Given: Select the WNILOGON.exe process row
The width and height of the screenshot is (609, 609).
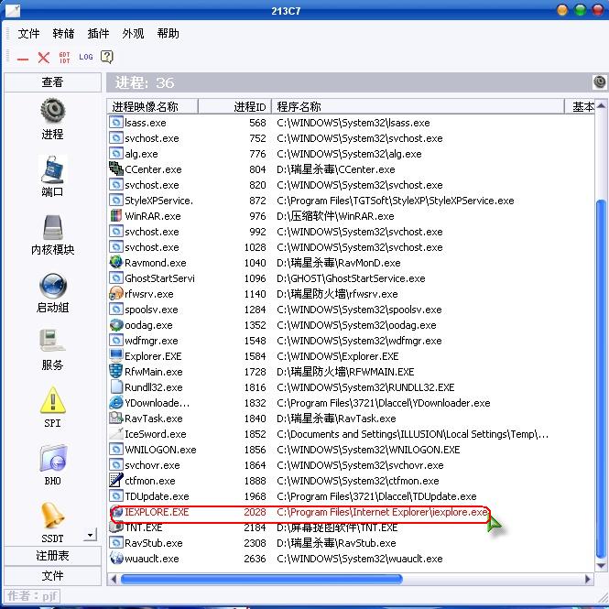Looking at the screenshot, I should click(351, 449).
